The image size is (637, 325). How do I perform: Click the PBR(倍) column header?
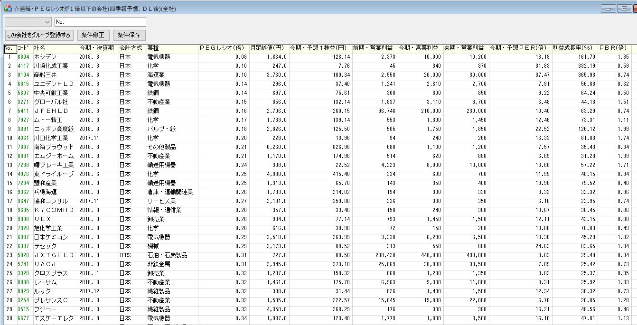click(613, 48)
